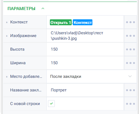Open three-dots menu for С новой строки row
The height and width of the screenshot is (114, 139).
(x=130, y=104)
